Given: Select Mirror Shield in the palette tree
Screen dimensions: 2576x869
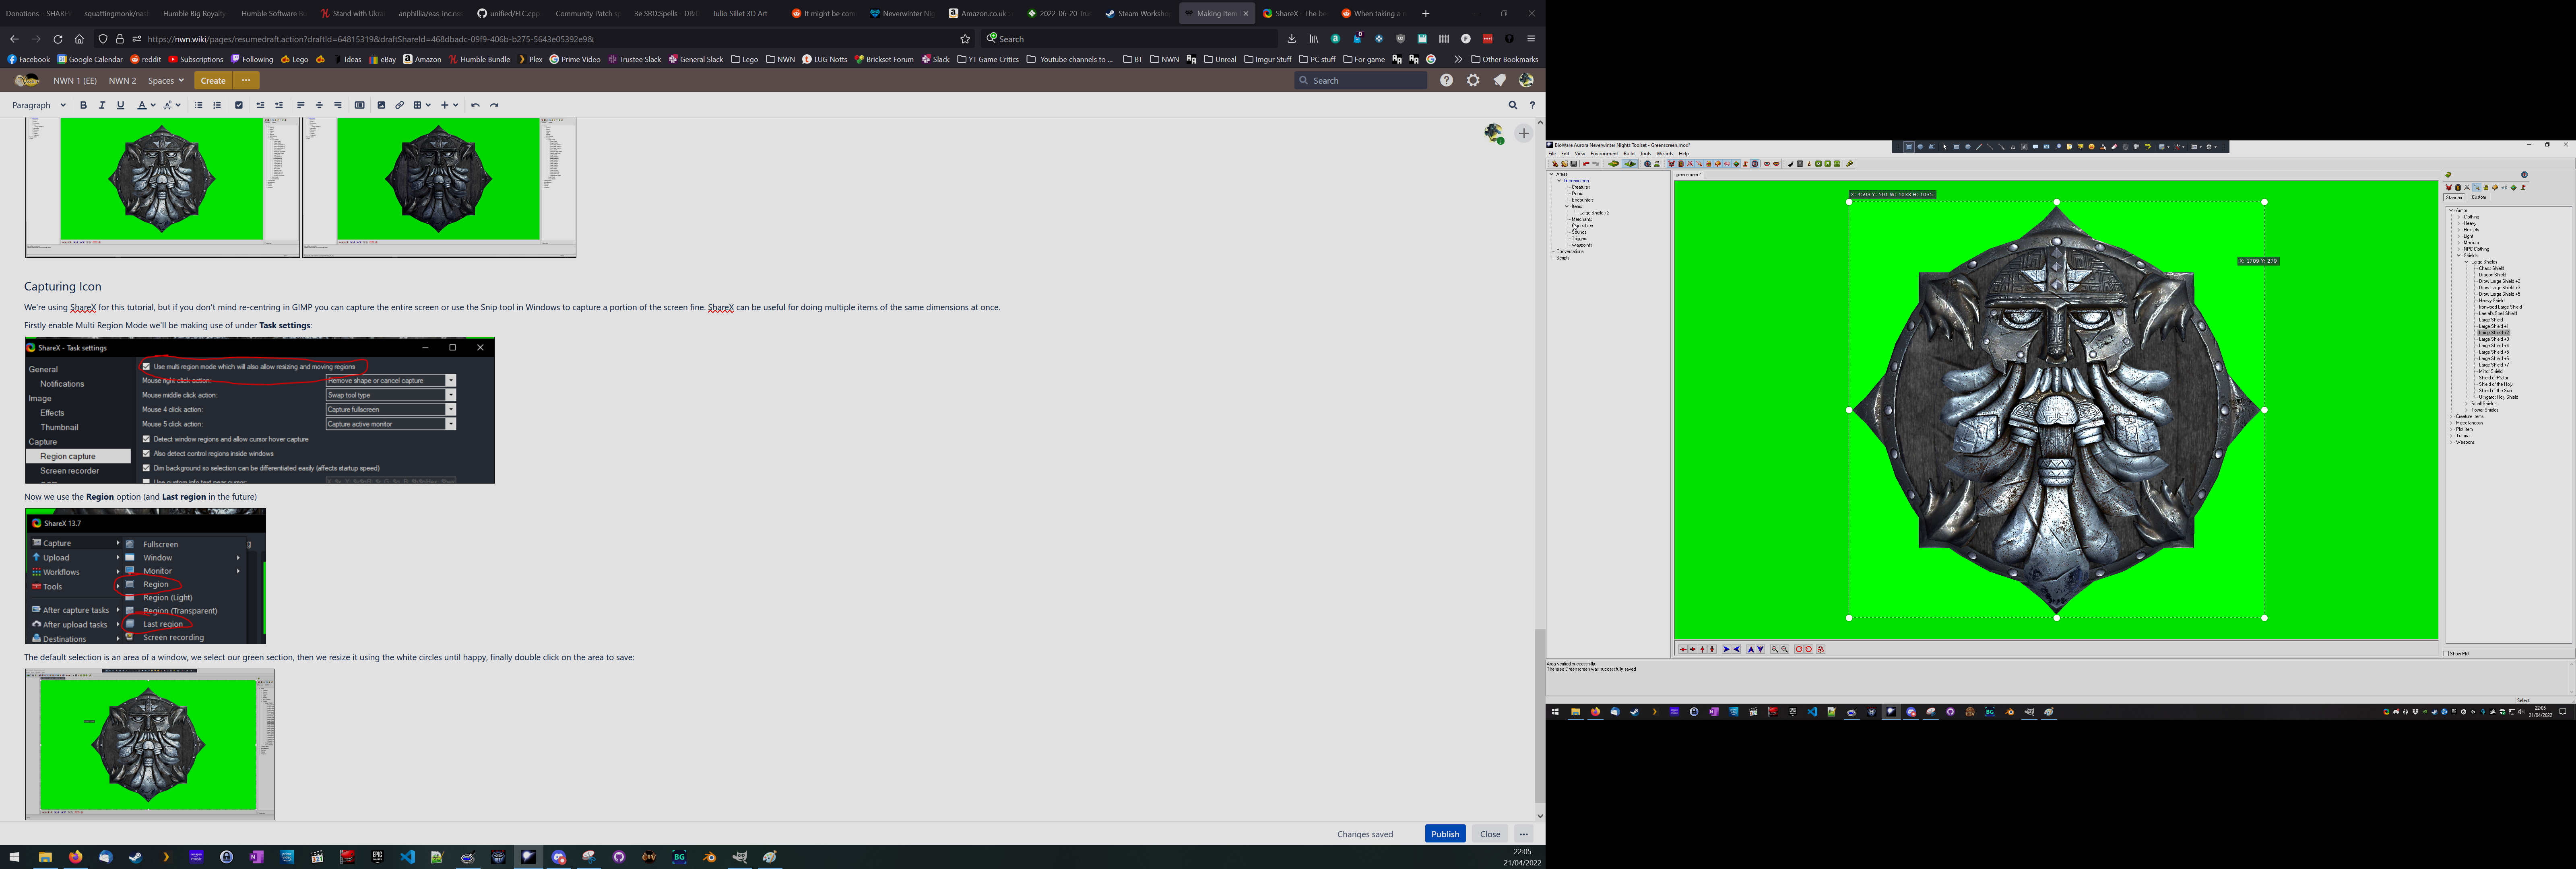Looking at the screenshot, I should [2491, 372].
